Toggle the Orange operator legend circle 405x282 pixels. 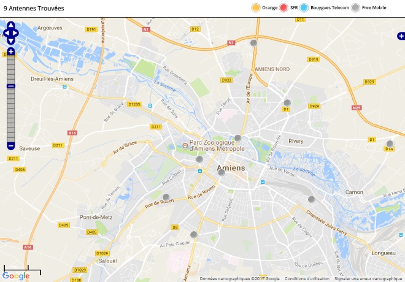(x=256, y=8)
